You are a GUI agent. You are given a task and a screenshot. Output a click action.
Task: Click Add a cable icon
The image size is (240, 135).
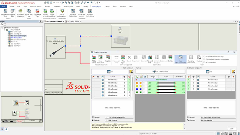pos(94,57)
